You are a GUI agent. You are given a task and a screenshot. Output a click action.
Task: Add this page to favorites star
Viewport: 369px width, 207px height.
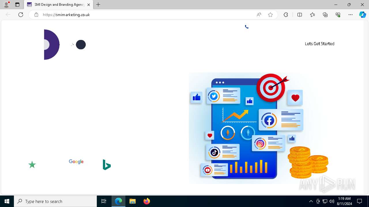tap(270, 15)
